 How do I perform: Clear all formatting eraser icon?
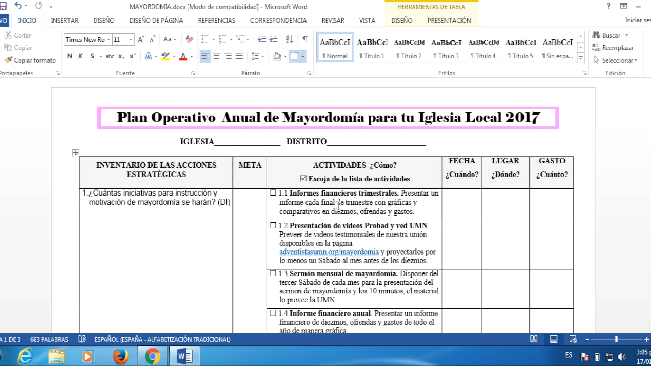[x=189, y=39]
